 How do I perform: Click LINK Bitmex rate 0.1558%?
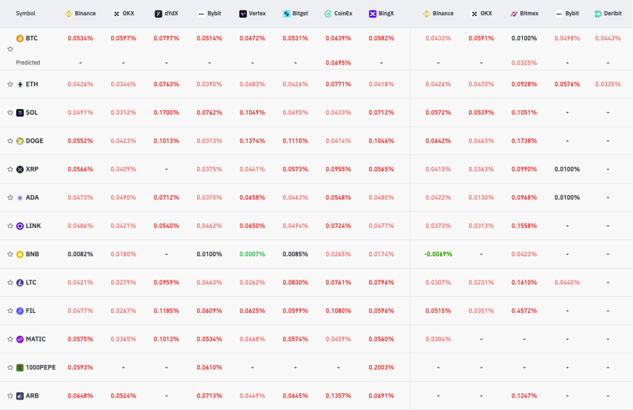524,226
